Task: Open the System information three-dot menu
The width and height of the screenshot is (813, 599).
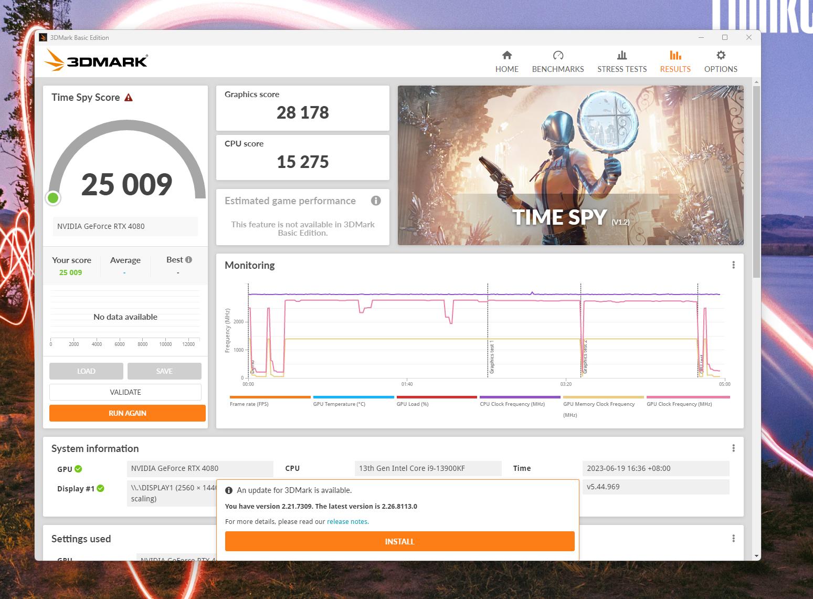Action: click(x=733, y=448)
